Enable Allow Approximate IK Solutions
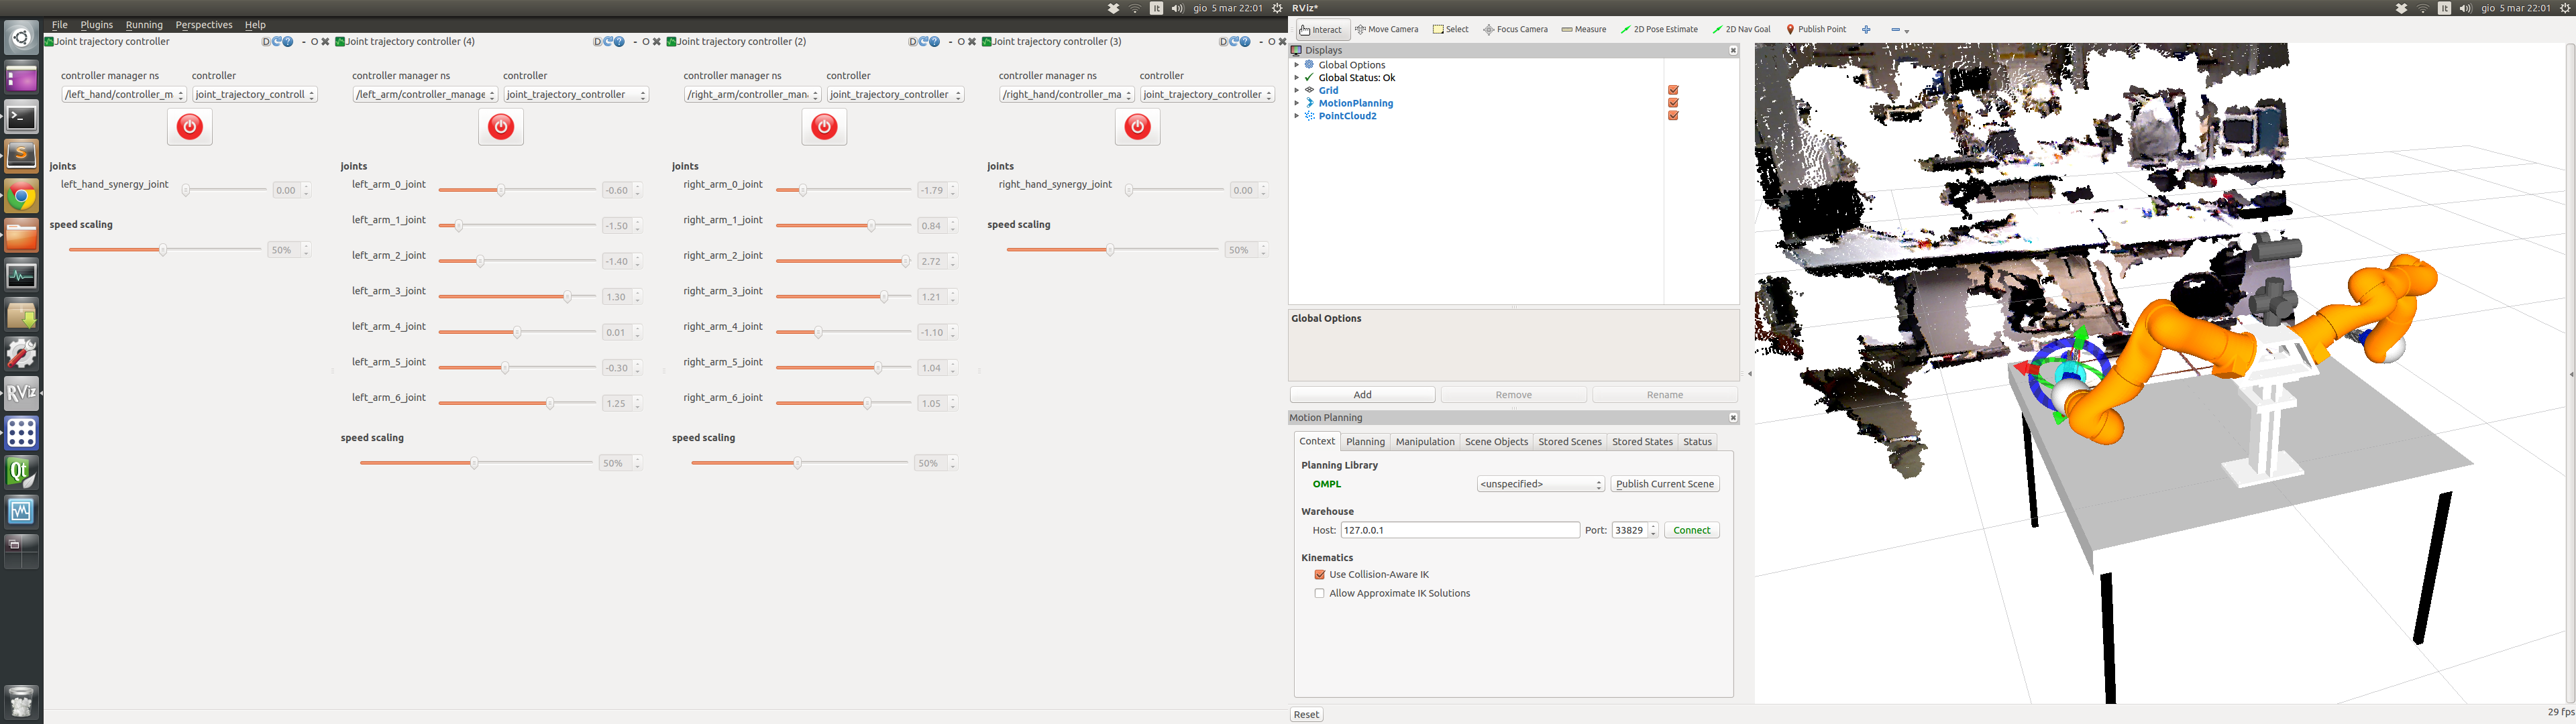The image size is (2576, 724). click(x=1314, y=593)
